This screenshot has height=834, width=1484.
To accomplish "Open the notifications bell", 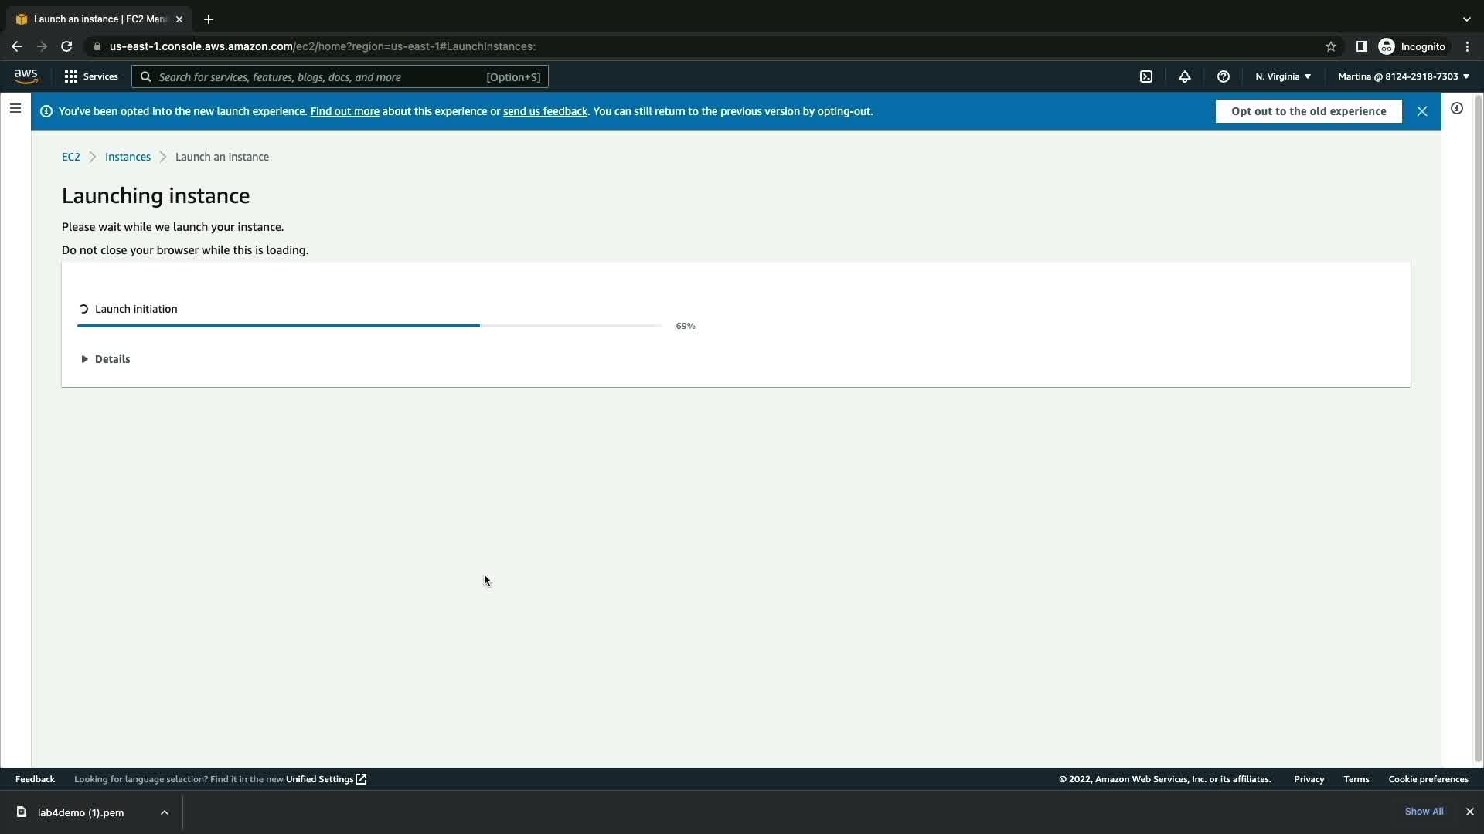I will (x=1184, y=76).
